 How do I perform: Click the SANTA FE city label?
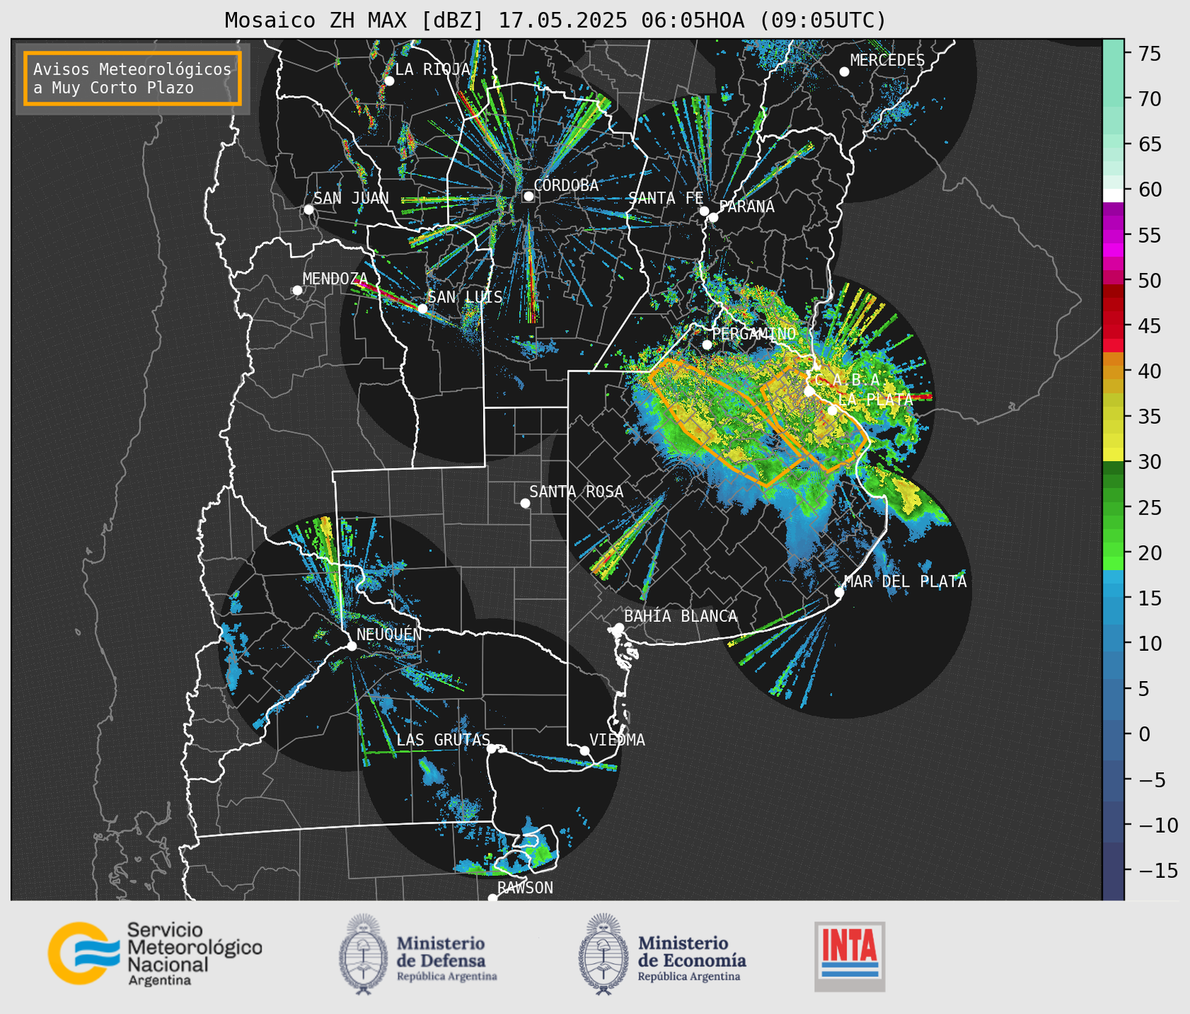click(666, 198)
